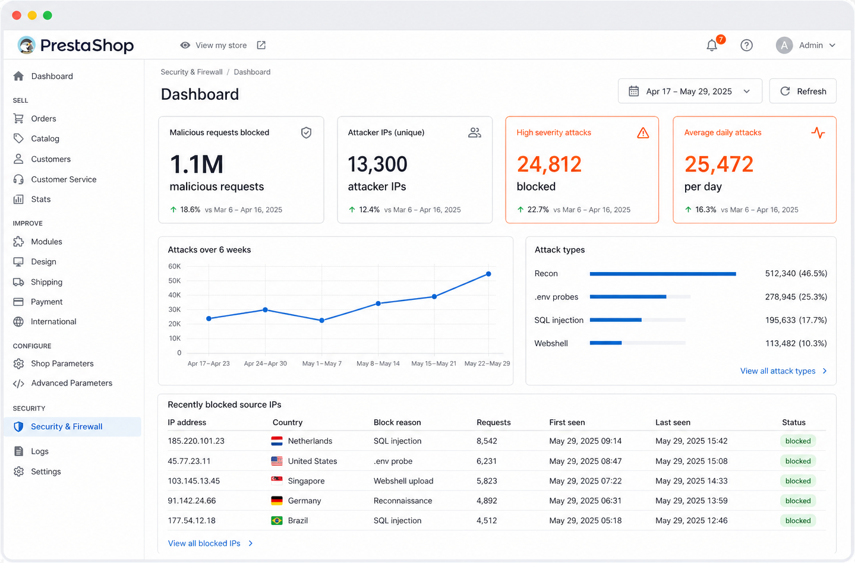Click IP address 103.145.13.45
Viewport: 855px width, 563px height.
tap(194, 480)
